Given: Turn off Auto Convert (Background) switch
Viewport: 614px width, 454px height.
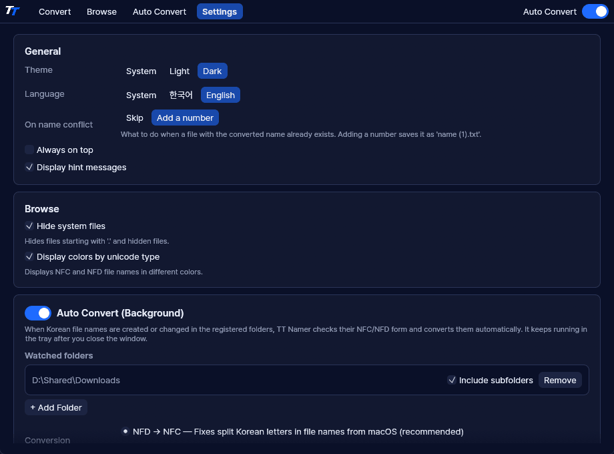Looking at the screenshot, I should pyautogui.click(x=38, y=313).
